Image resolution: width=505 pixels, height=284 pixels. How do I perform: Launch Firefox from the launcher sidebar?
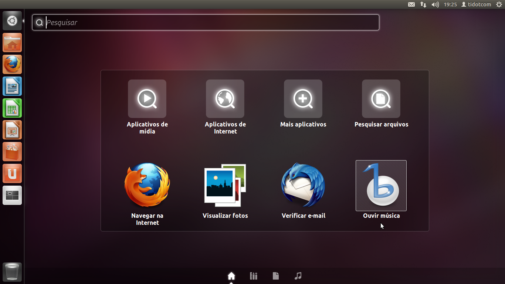[12, 64]
